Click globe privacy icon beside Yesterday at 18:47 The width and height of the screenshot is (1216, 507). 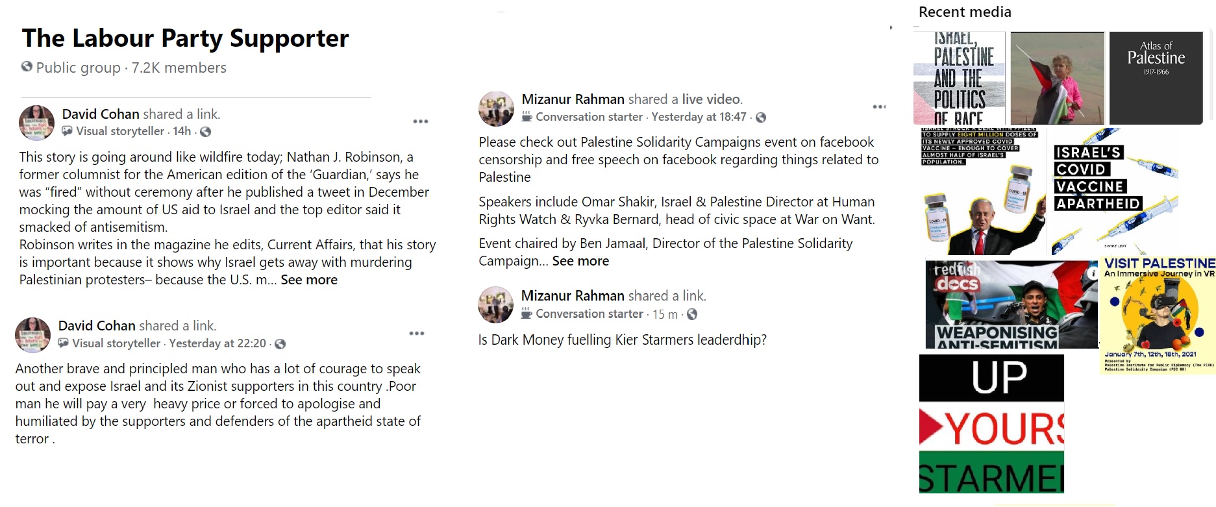(761, 117)
